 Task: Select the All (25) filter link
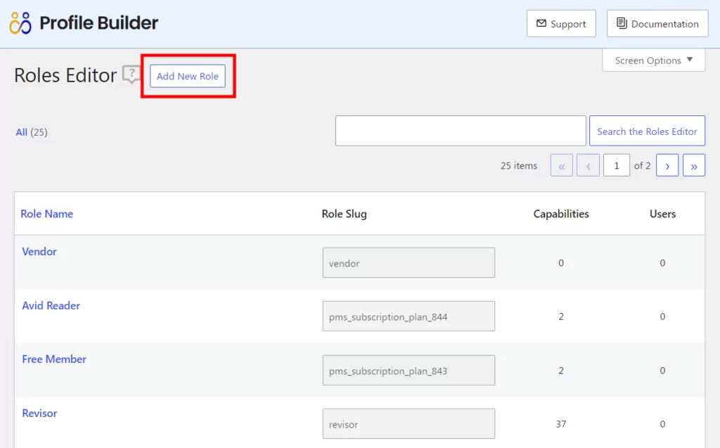[22, 132]
